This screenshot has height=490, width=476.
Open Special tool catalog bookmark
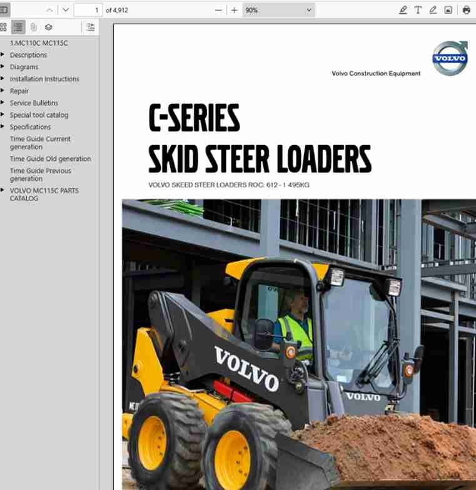(x=39, y=115)
